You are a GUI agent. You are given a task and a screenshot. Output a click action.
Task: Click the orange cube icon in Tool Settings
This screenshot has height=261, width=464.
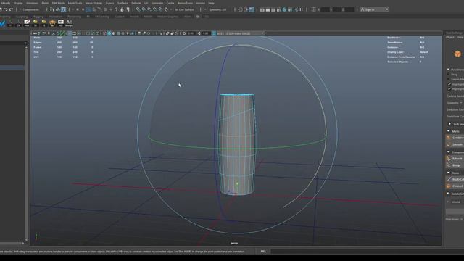coord(457,54)
